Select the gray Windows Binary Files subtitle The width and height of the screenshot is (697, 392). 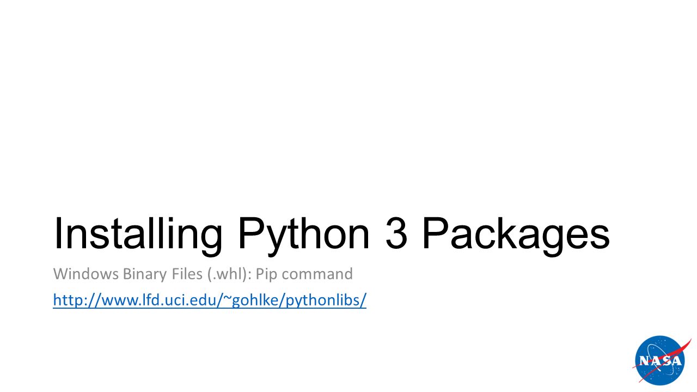pos(203,274)
